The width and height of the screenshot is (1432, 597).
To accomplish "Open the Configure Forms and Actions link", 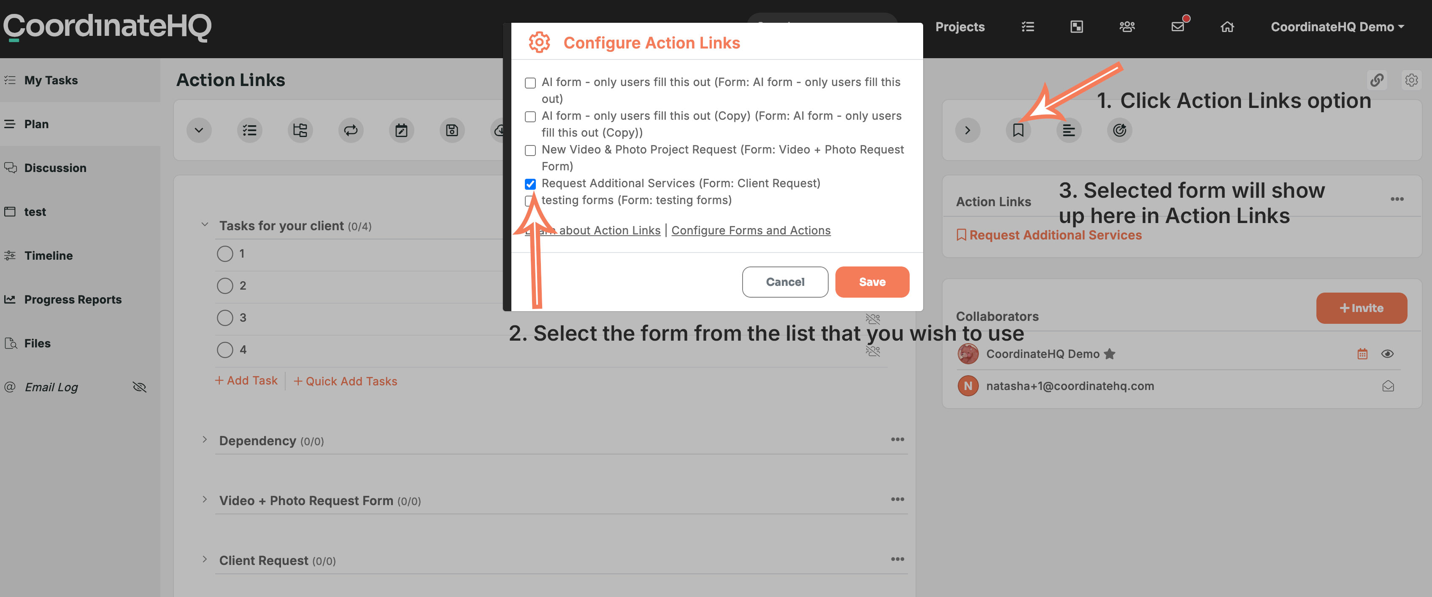I will 751,231.
